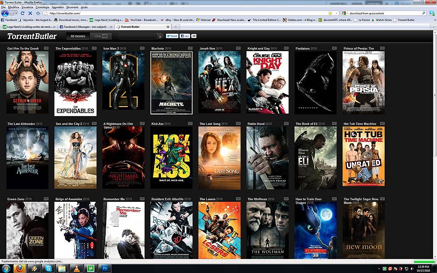437x273 pixels.
Task: Click the TorrentButler logo
Action: click(32, 36)
